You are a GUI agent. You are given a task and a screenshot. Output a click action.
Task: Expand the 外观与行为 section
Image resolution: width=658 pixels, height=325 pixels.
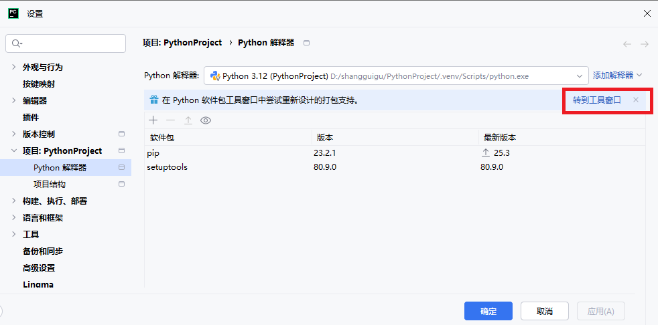tap(14, 67)
